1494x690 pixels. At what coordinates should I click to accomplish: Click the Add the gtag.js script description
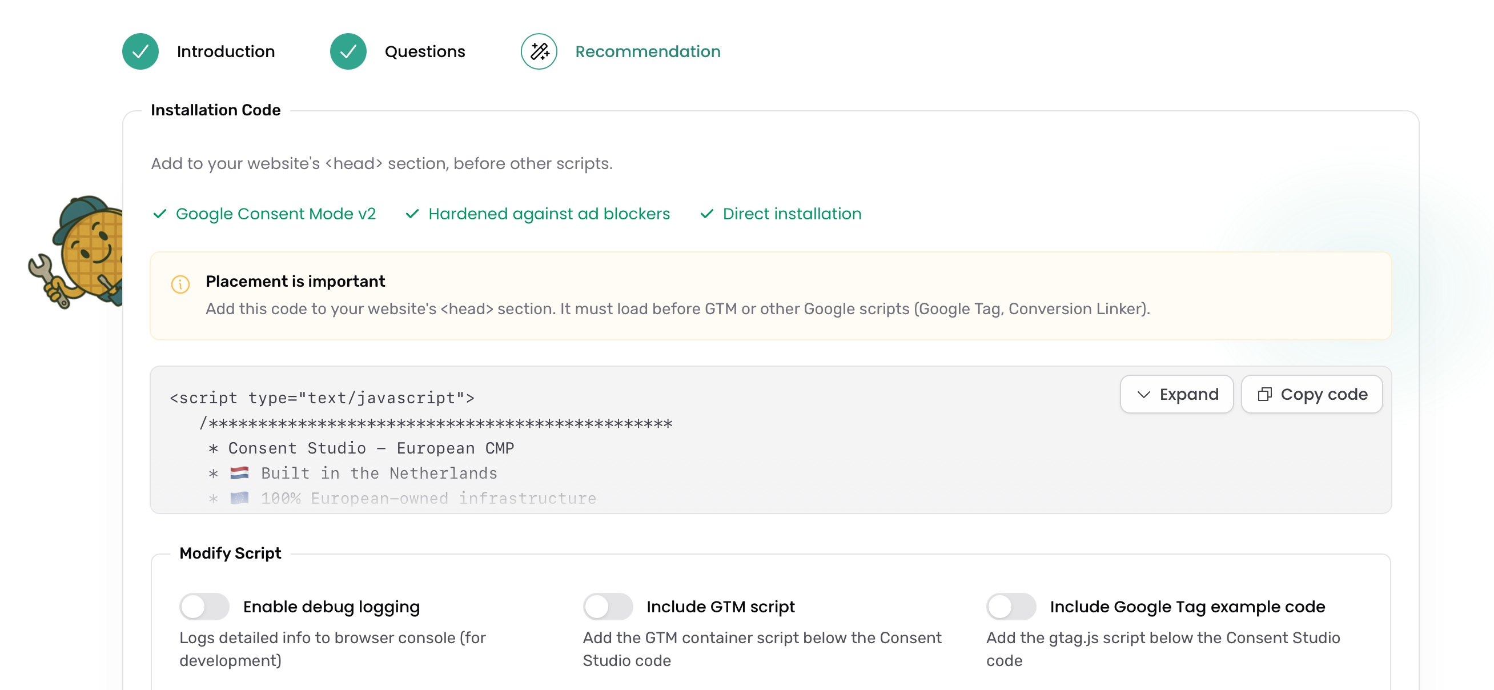(x=1163, y=649)
